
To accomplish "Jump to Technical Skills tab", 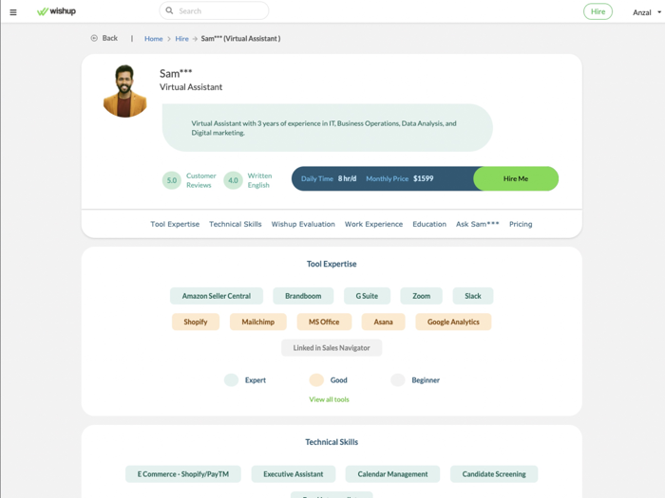I will [236, 224].
